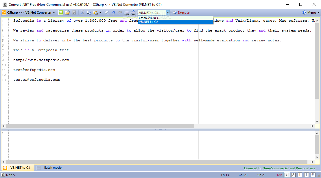The image size is (321, 178).
Task: Click the splitter grip between editor panes
Action: tap(160, 130)
